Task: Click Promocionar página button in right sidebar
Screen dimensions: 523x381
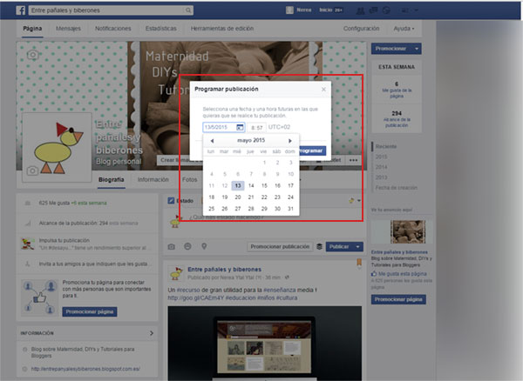Action: click(x=398, y=299)
